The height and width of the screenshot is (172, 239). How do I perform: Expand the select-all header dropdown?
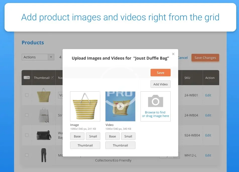pyautogui.click(x=28, y=78)
